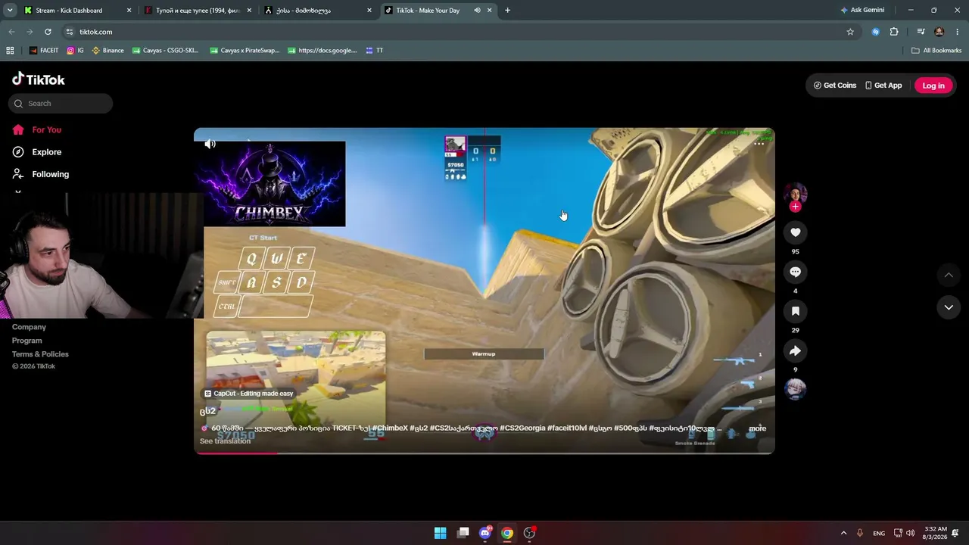Open the Chrome profile avatar
This screenshot has width=969, height=545.
(x=939, y=32)
